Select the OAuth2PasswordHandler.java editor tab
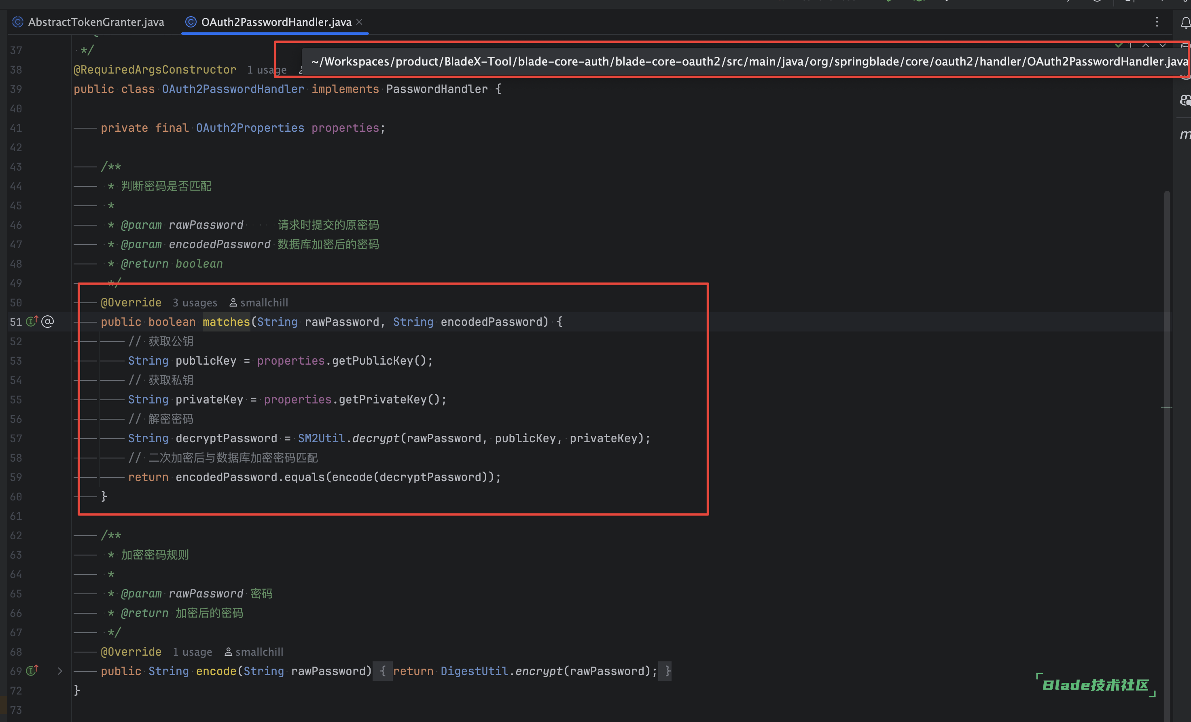 coord(276,22)
